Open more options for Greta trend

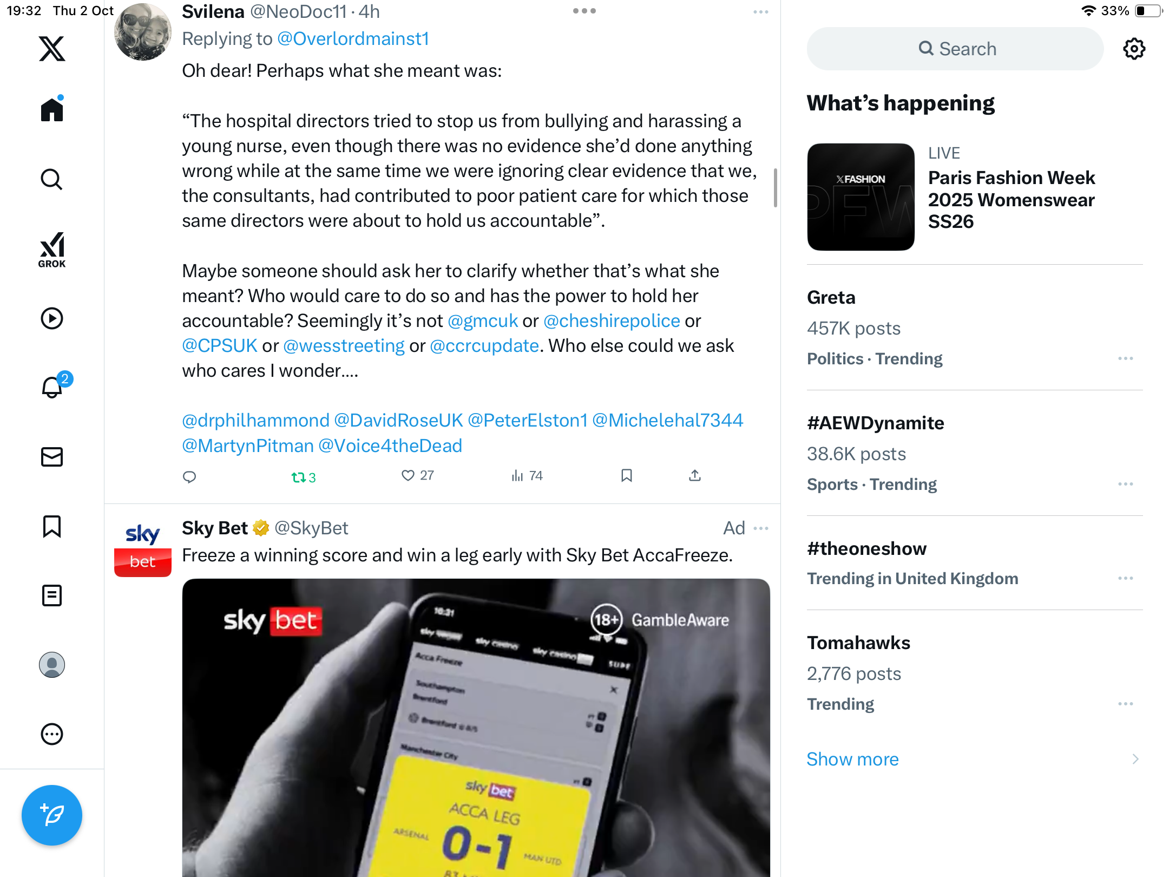(x=1125, y=358)
